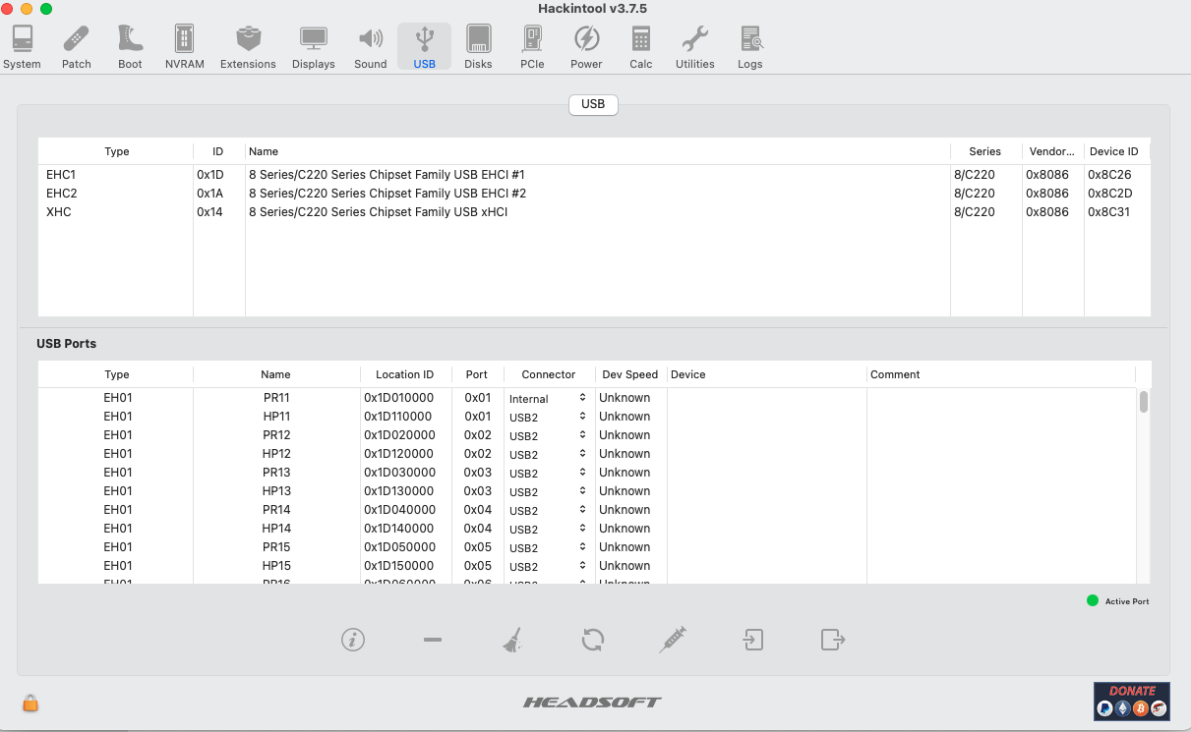Open the Displays toolbar section

click(313, 46)
